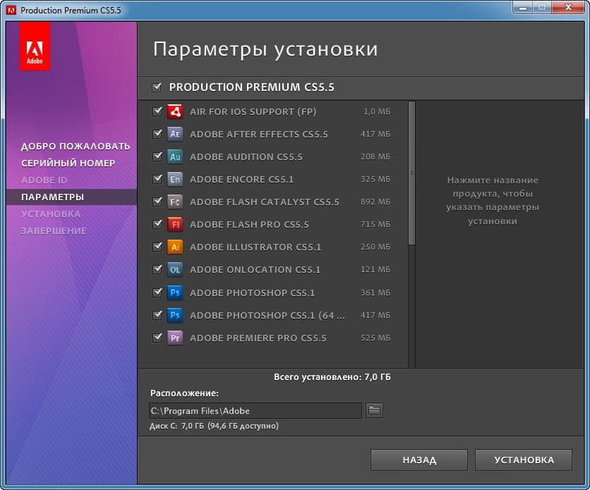Screen dimensions: 590x490
Task: Click the Flash Catalyst Fc icon
Action: (175, 202)
